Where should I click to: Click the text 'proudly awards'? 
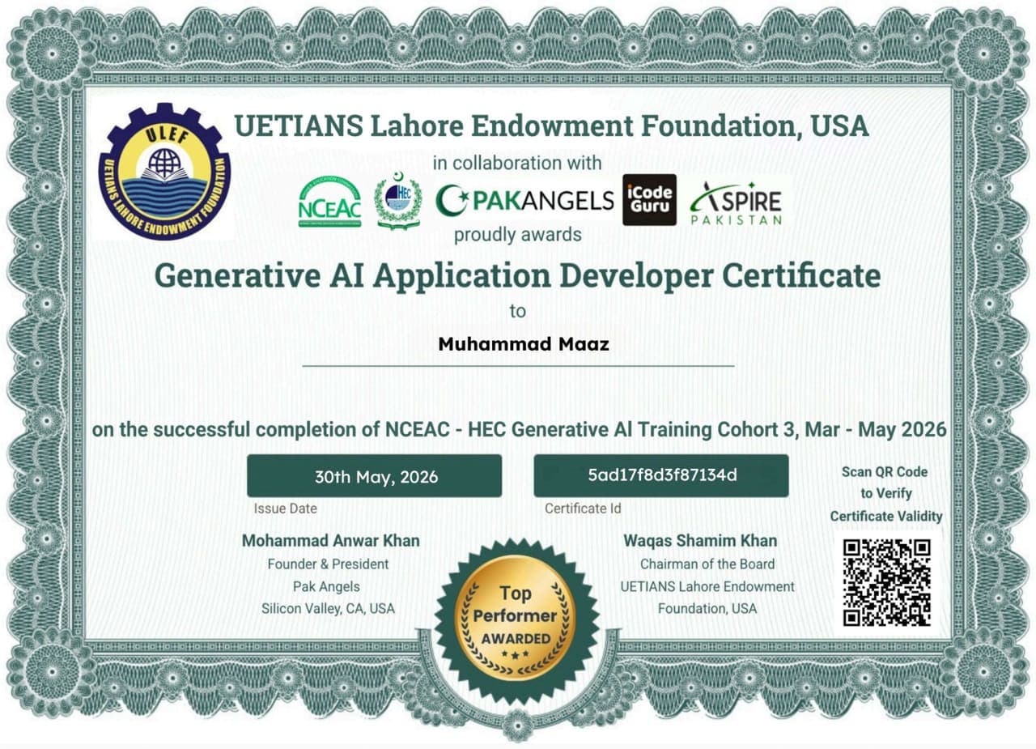pos(517,235)
